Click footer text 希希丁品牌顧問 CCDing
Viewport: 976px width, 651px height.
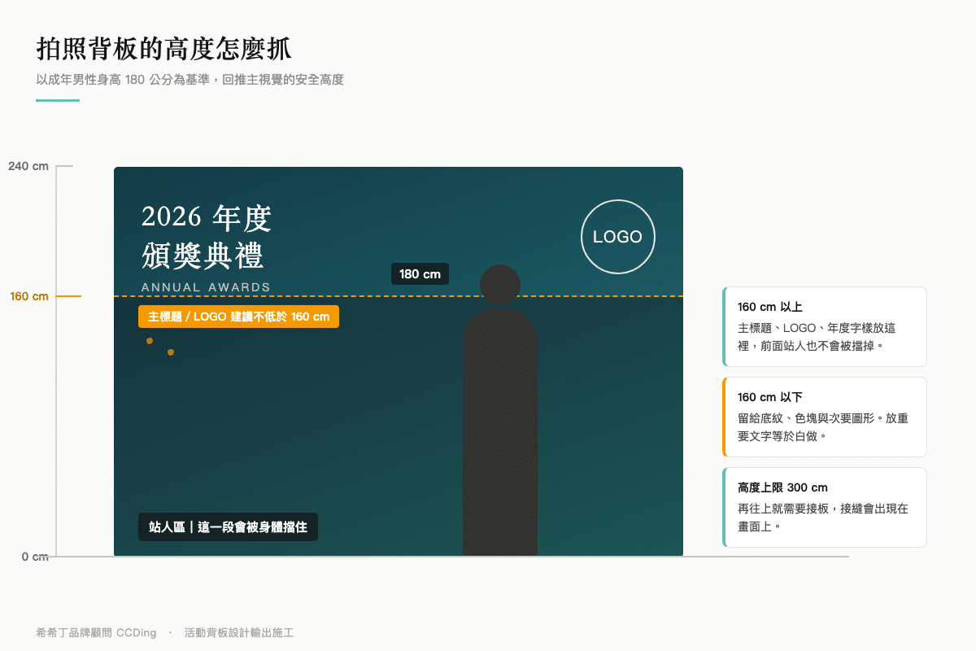click(x=97, y=632)
